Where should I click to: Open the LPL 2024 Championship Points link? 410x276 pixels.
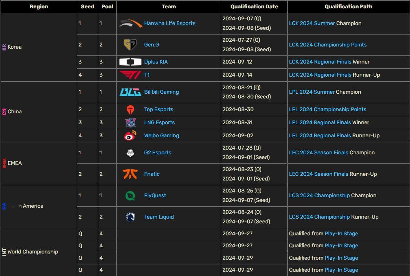(328, 109)
